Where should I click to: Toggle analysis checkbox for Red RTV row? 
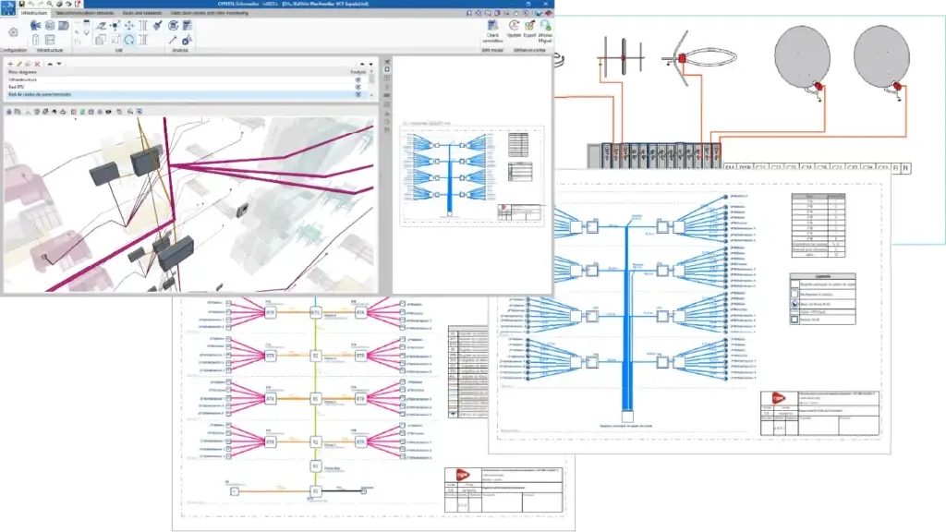click(x=358, y=88)
